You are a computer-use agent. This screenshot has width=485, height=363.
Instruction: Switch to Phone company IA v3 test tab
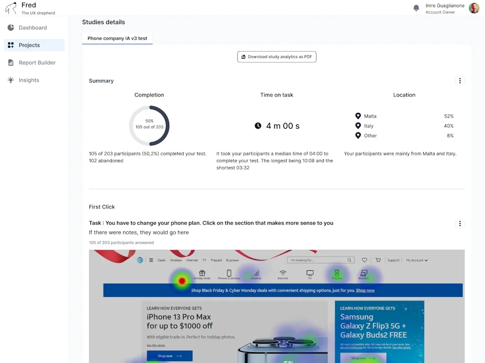click(x=117, y=38)
